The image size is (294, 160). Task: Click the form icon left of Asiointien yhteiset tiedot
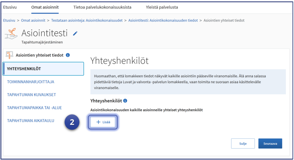pos(9,55)
